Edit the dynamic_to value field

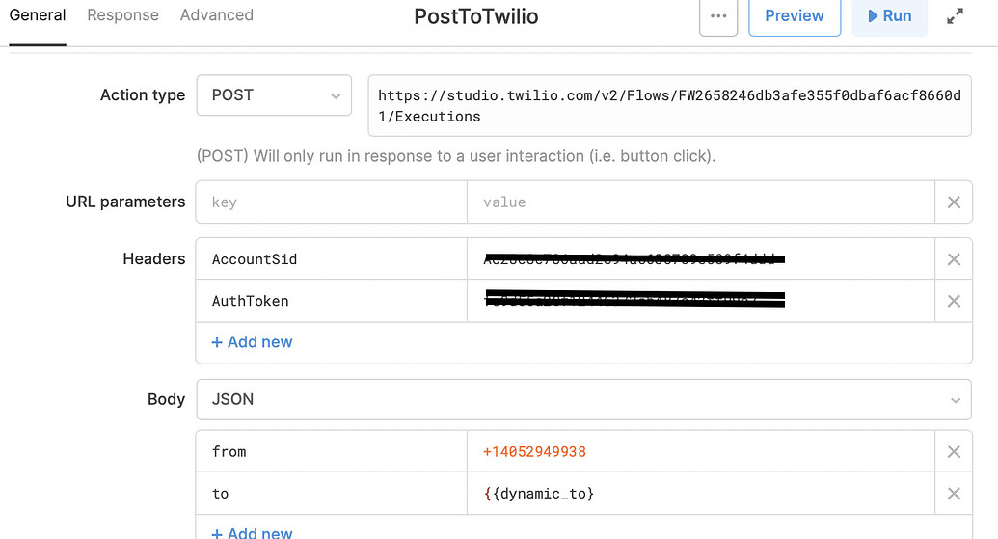point(701,494)
